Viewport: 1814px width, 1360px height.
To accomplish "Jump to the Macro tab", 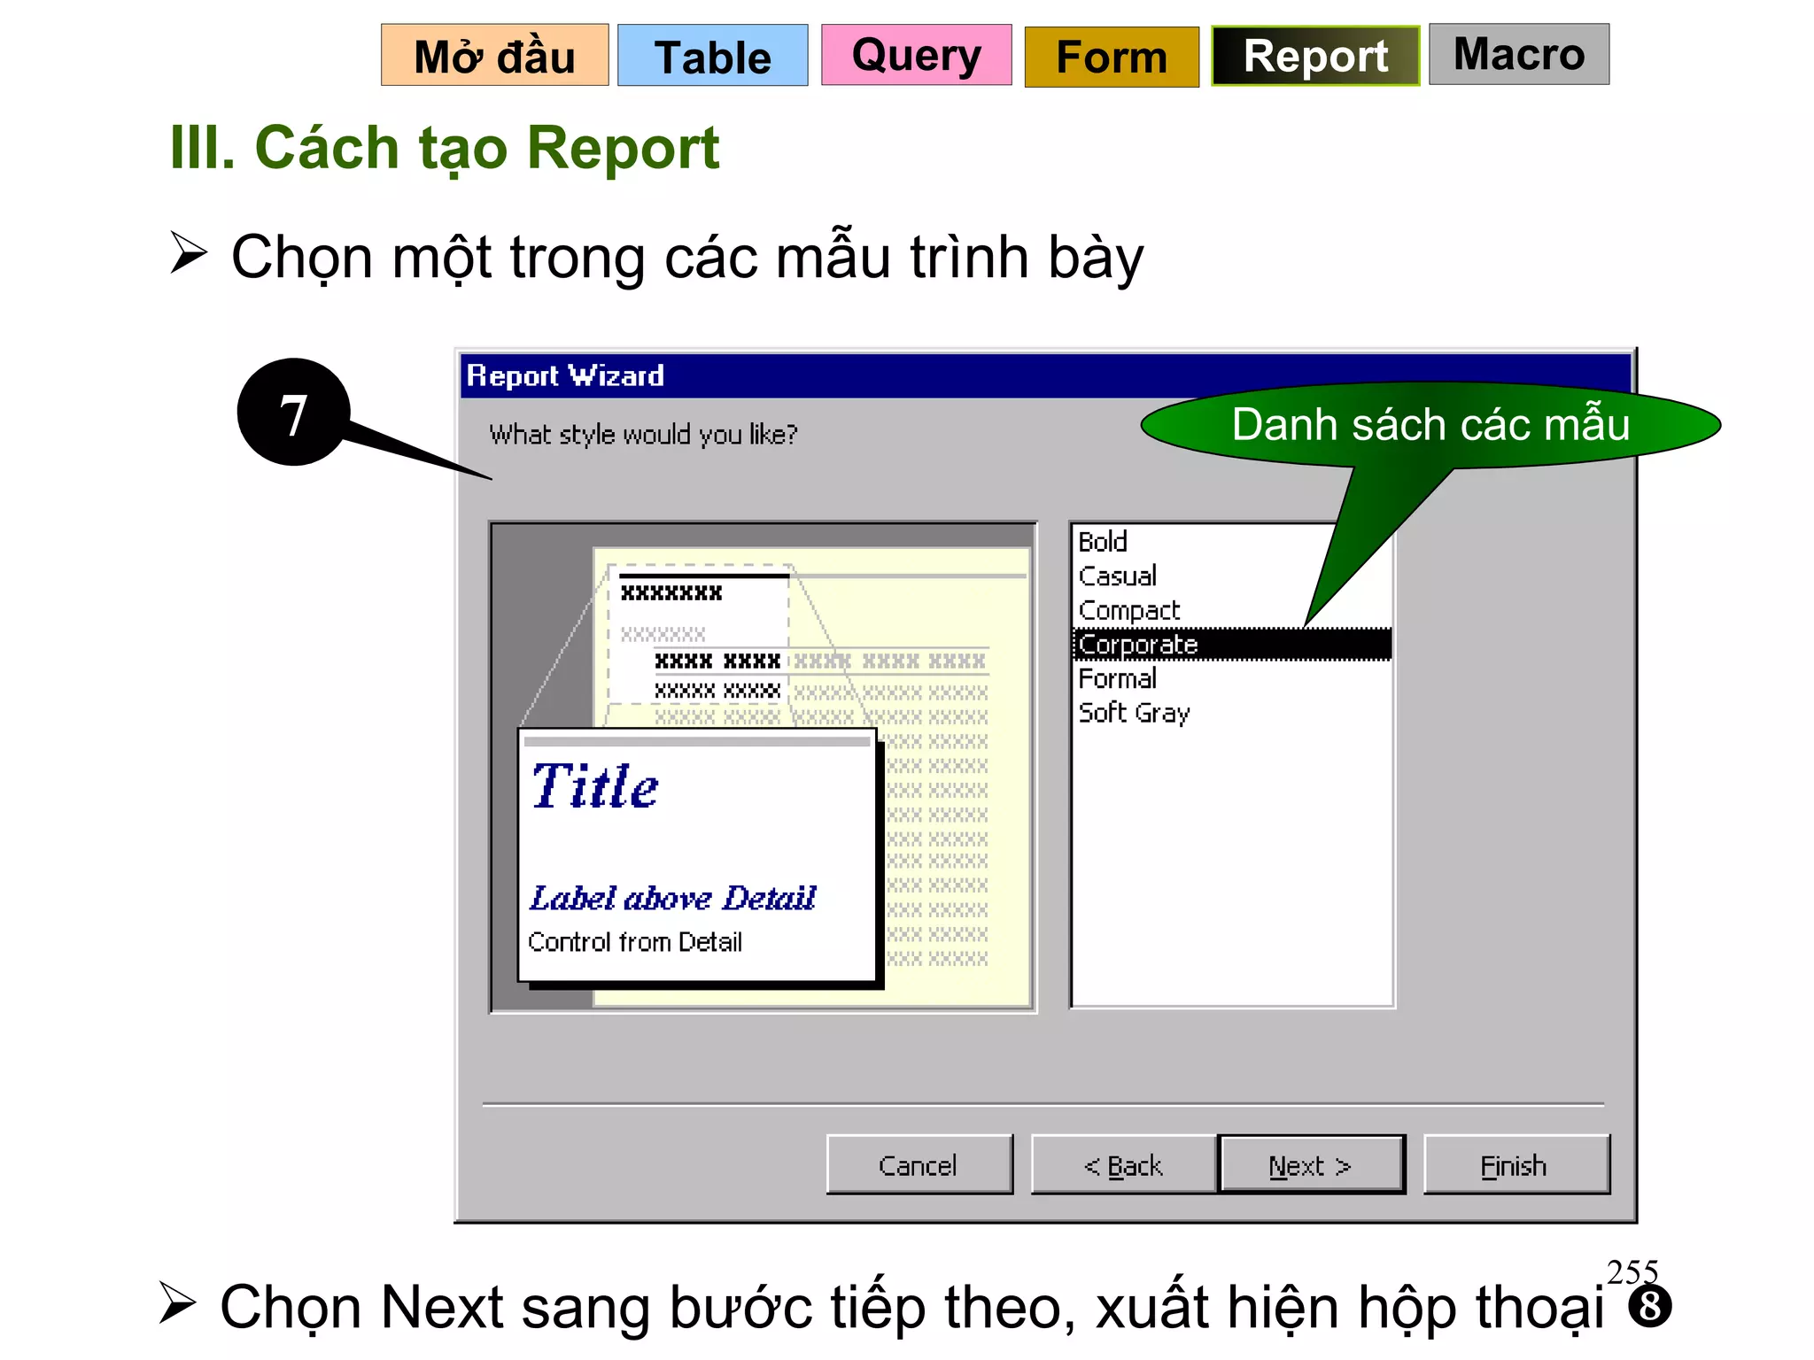I will (x=1519, y=54).
